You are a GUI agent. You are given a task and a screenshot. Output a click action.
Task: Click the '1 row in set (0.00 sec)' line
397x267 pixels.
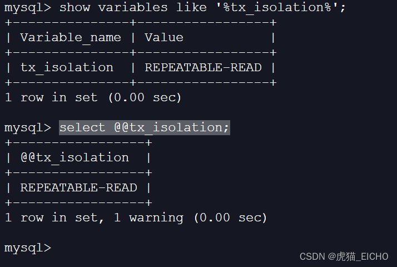[93, 97]
